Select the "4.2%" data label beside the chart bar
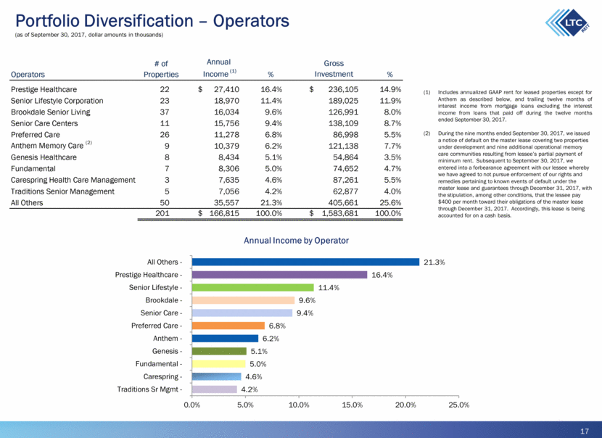The width and height of the screenshot is (602, 438). click(x=250, y=389)
